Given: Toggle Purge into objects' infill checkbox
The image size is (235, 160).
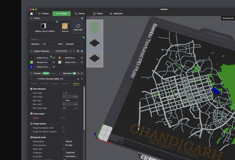Looking at the screenshot, I should [64, 128].
